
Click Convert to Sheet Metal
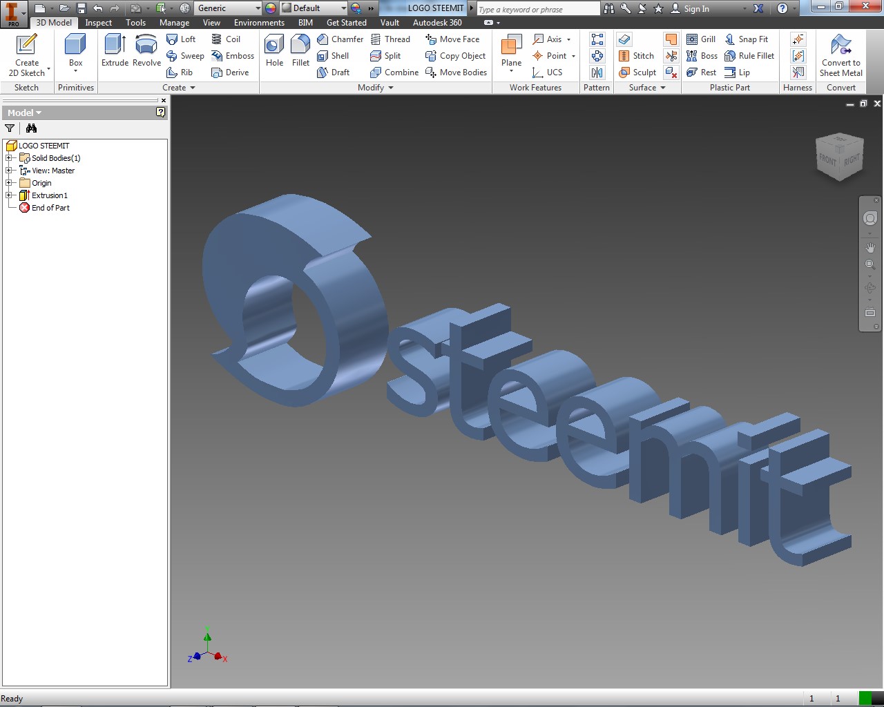pos(840,55)
